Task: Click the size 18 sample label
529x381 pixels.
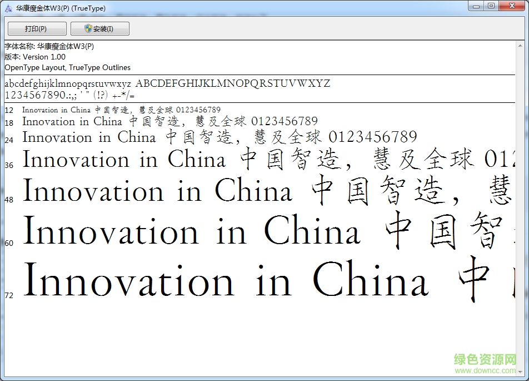Action: point(9,122)
